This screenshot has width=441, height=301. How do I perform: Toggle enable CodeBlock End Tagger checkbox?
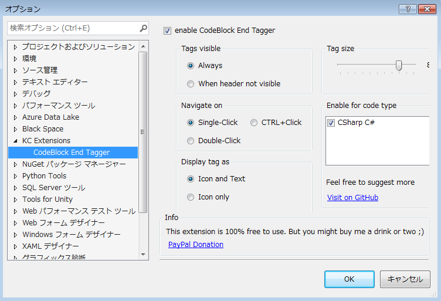pyautogui.click(x=167, y=31)
